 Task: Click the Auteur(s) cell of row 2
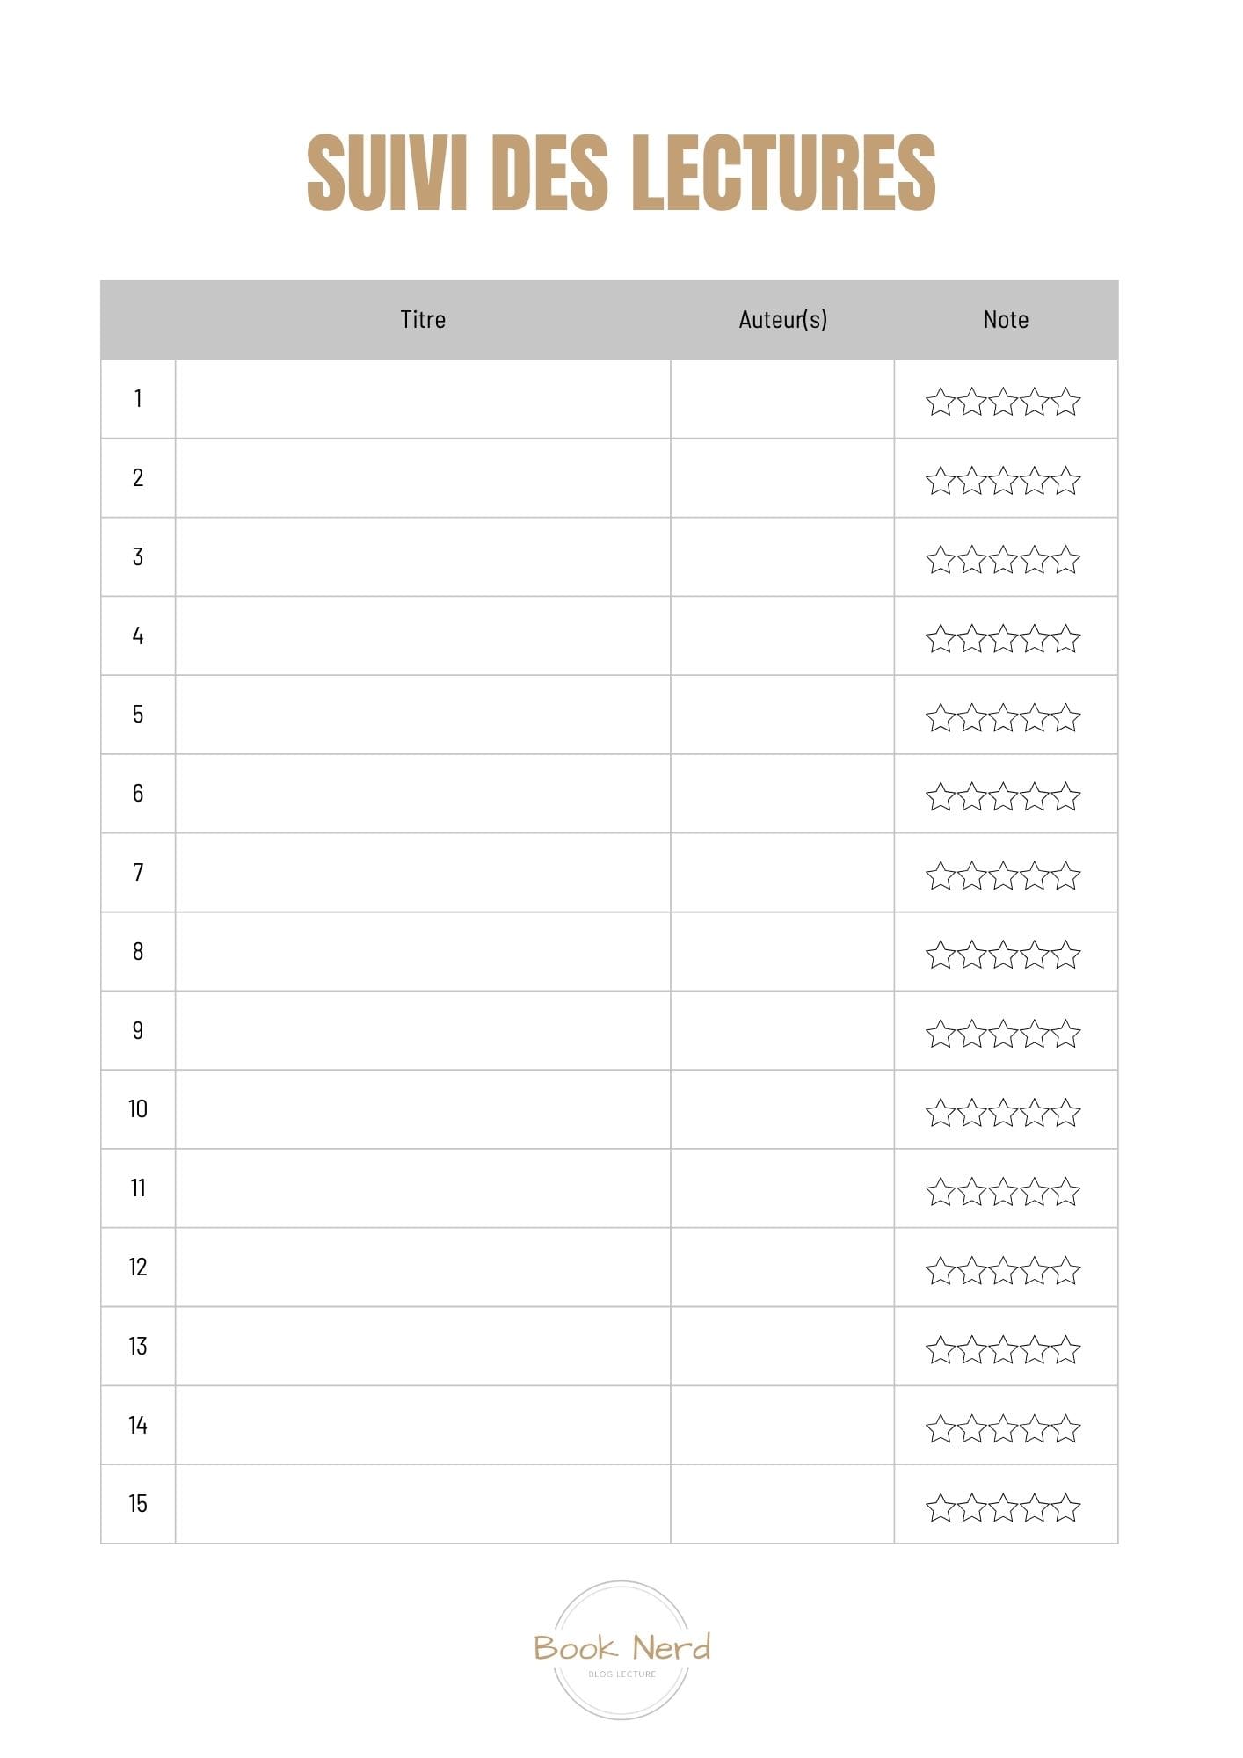[x=782, y=478]
